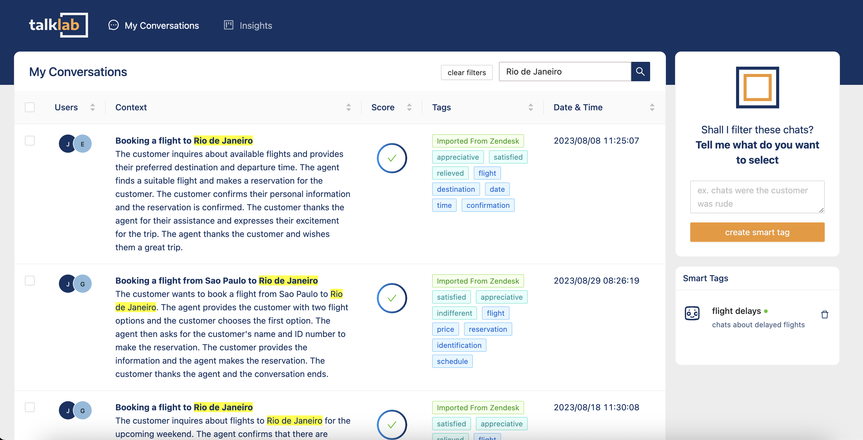This screenshot has width=863, height=440.
Task: Click flight tag in the Sao Paulo row
Action: click(496, 313)
